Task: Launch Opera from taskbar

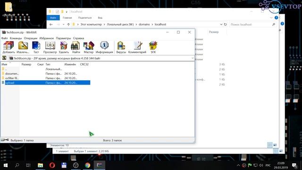Action: pyautogui.click(x=52, y=165)
